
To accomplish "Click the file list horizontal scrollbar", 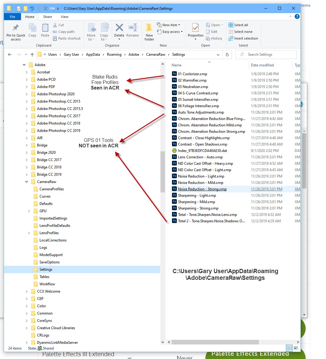I will (x=215, y=342).
